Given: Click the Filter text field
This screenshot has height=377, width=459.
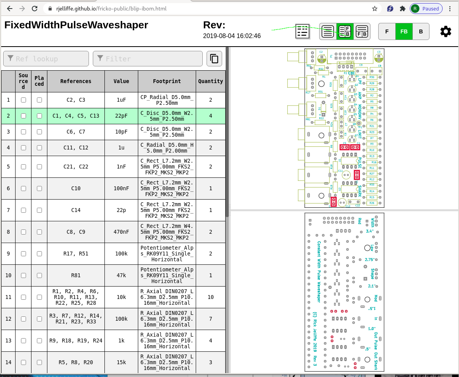Looking at the screenshot, I should tap(148, 59).
